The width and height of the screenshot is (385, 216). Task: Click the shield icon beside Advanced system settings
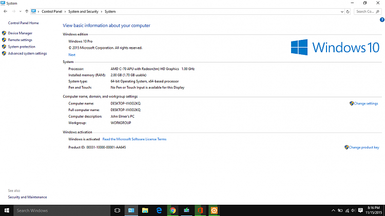4,53
